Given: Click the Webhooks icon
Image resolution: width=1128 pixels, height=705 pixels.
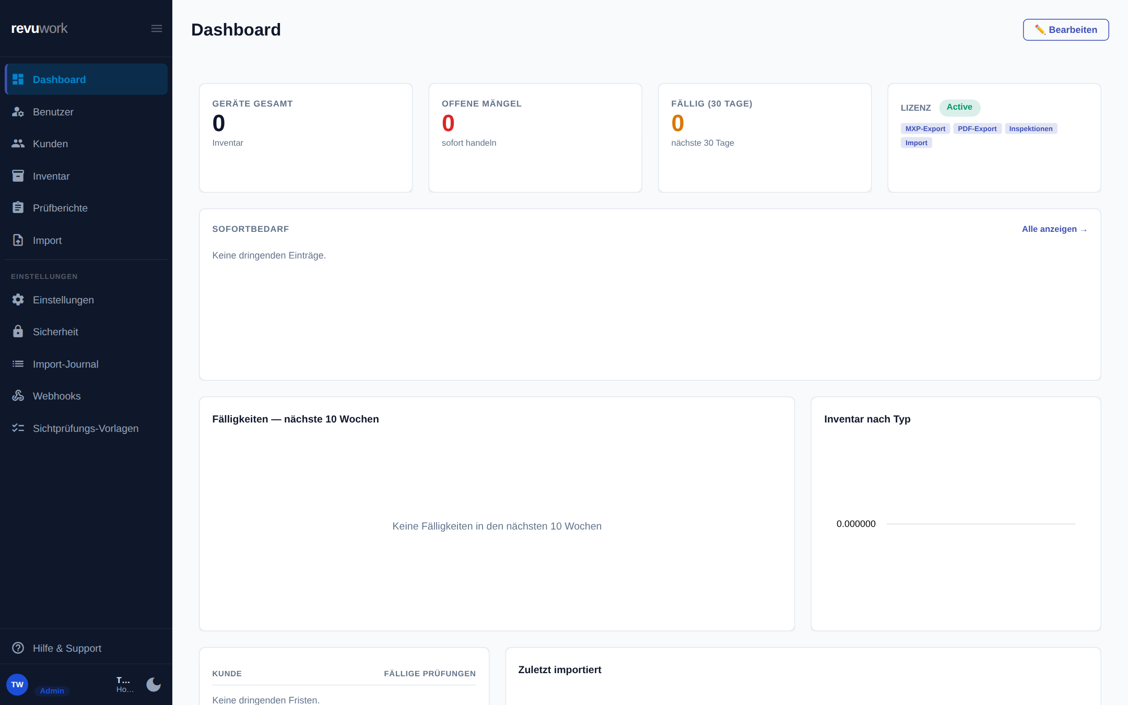Looking at the screenshot, I should click(x=18, y=396).
